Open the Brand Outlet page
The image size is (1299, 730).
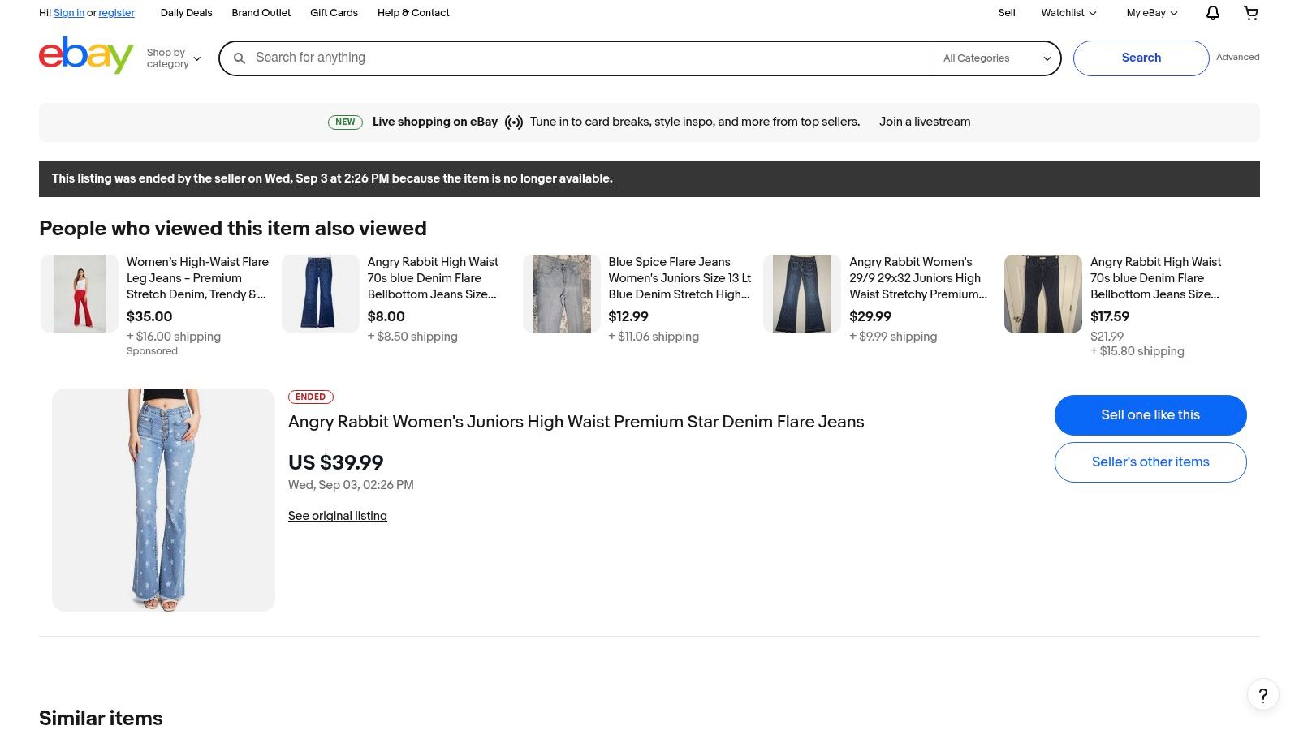[x=261, y=13]
